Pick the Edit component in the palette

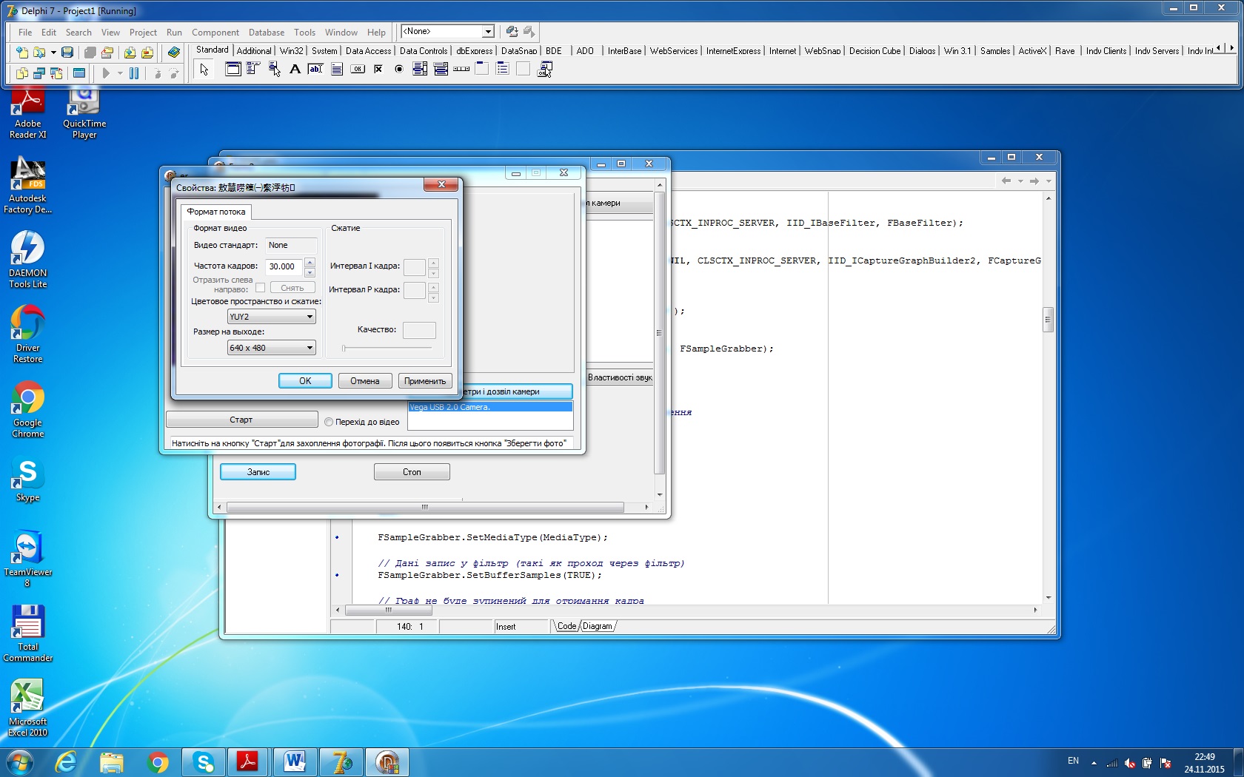tap(315, 70)
